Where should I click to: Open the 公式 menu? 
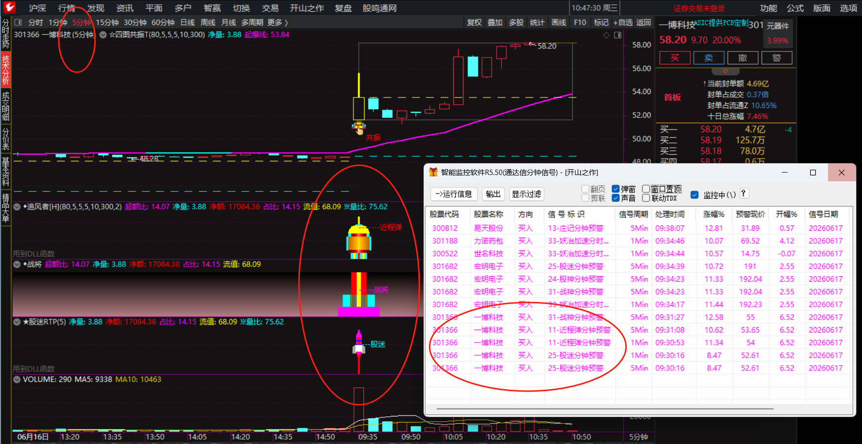pyautogui.click(x=795, y=8)
